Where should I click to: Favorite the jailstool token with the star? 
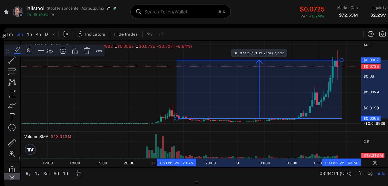[6, 12]
